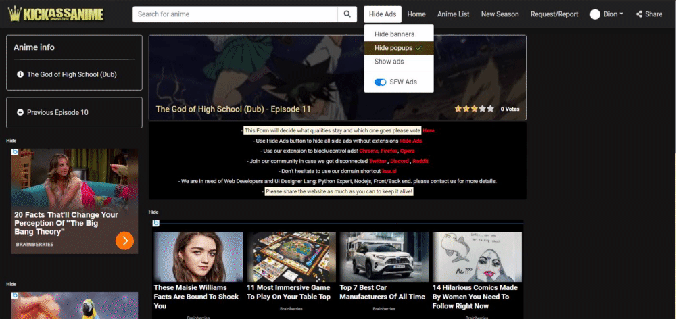The width and height of the screenshot is (676, 319).
Task: Open the Big Bang Theory ad image
Action: click(x=74, y=179)
